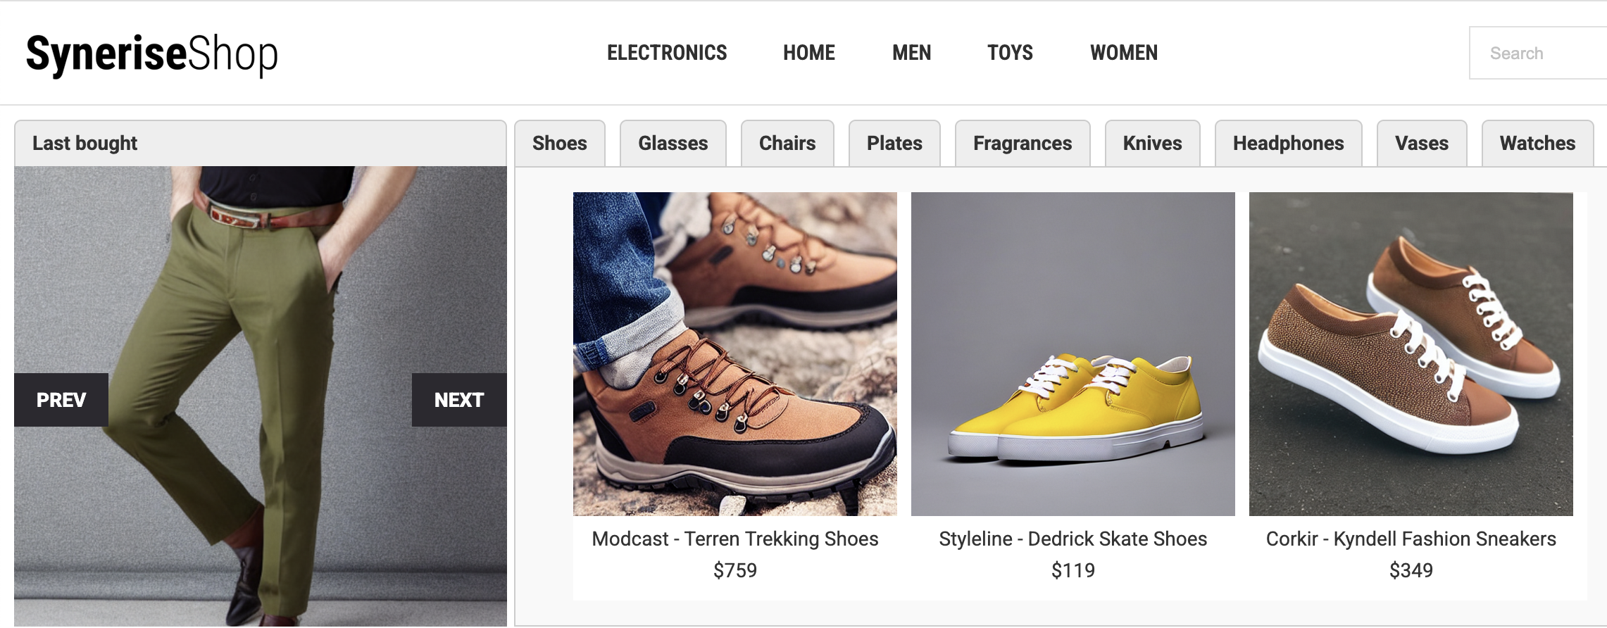The height and width of the screenshot is (628, 1607).
Task: Go to the Men category
Action: (911, 53)
